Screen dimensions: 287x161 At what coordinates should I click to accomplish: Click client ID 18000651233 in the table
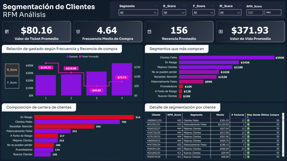(154, 121)
